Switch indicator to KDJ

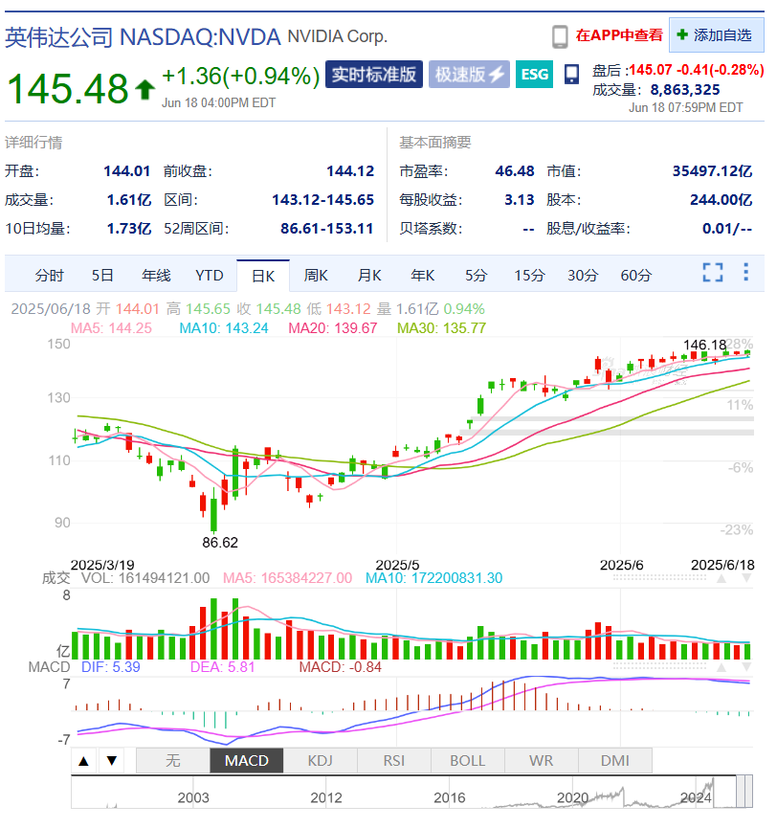pyautogui.click(x=321, y=760)
